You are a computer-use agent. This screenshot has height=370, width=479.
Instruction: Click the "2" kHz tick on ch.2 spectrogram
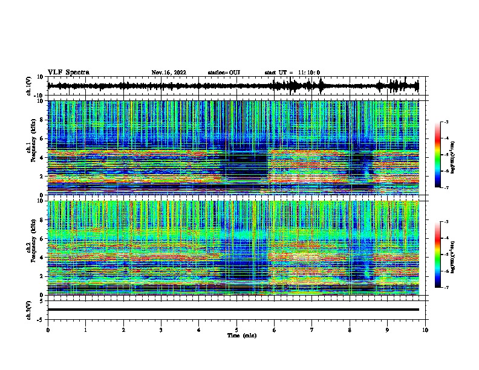42,276
